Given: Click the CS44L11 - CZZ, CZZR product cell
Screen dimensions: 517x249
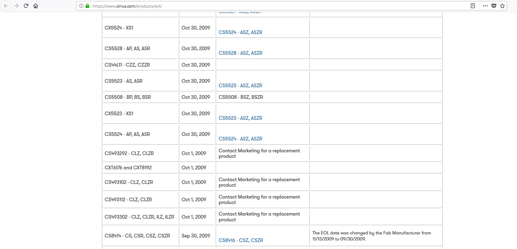Looking at the screenshot, I should pyautogui.click(x=127, y=65).
